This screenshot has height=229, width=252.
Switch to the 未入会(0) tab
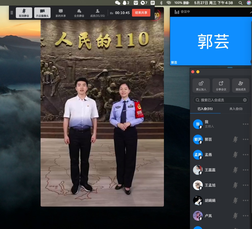tap(236, 109)
